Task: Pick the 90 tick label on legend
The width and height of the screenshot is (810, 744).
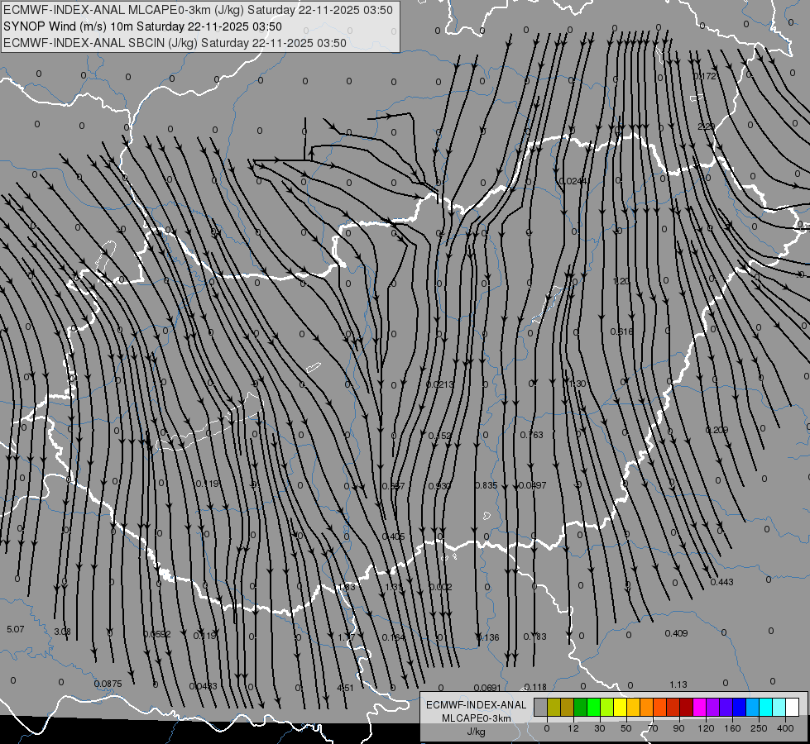Action: click(x=678, y=728)
